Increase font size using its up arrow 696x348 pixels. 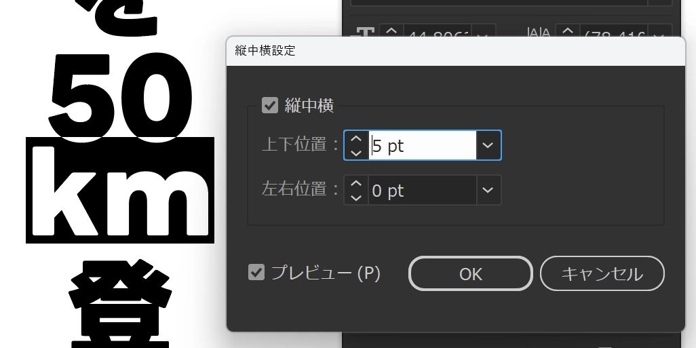tap(391, 31)
